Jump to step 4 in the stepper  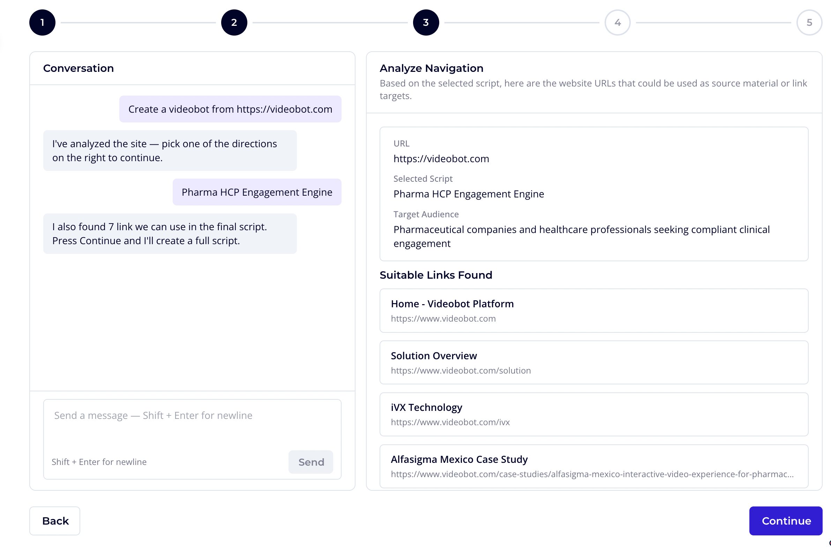click(x=617, y=23)
